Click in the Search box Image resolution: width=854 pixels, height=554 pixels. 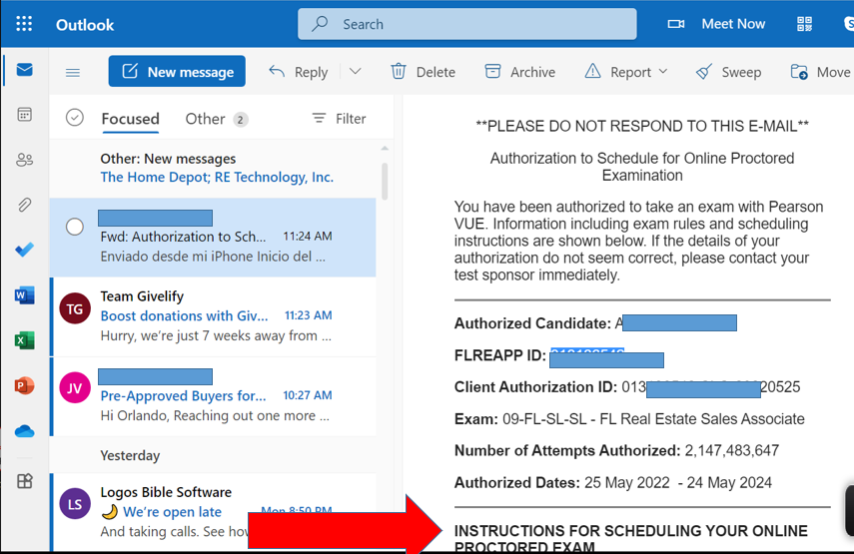pos(466,24)
